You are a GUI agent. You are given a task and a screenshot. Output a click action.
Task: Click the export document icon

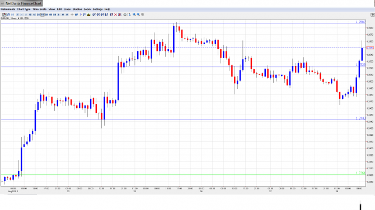click(x=129, y=15)
